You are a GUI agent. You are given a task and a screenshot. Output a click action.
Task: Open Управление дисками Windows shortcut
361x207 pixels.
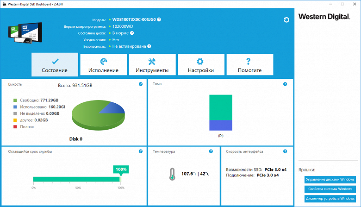[x=330, y=179]
